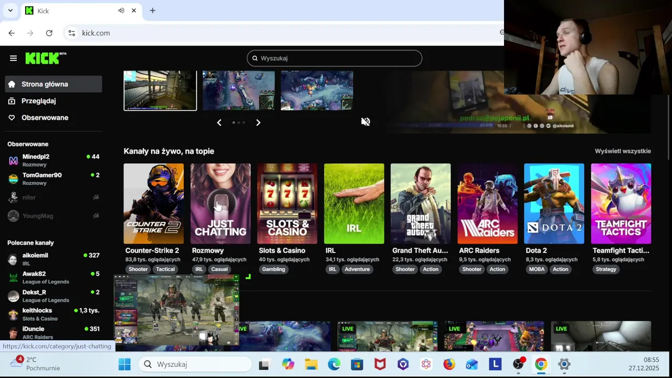Open followed channel Minedpl2
The width and height of the screenshot is (672, 378).
[54, 160]
